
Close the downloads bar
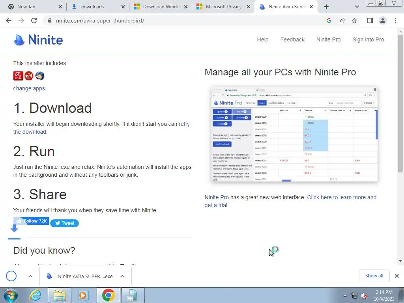point(397,276)
